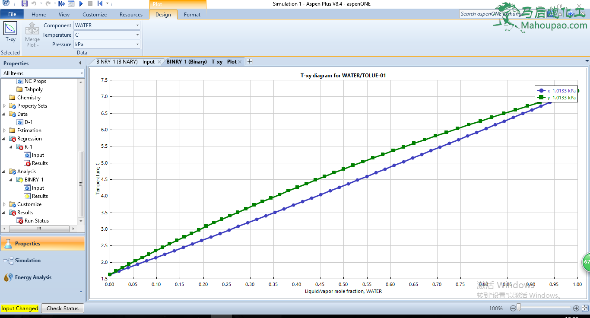Click the Next (N) arrow icon

61,3
